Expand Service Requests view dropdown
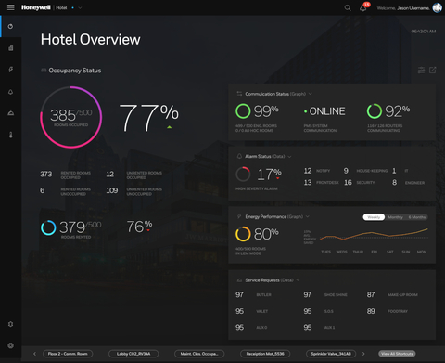Viewport: 445px width, 363px height. (298, 280)
